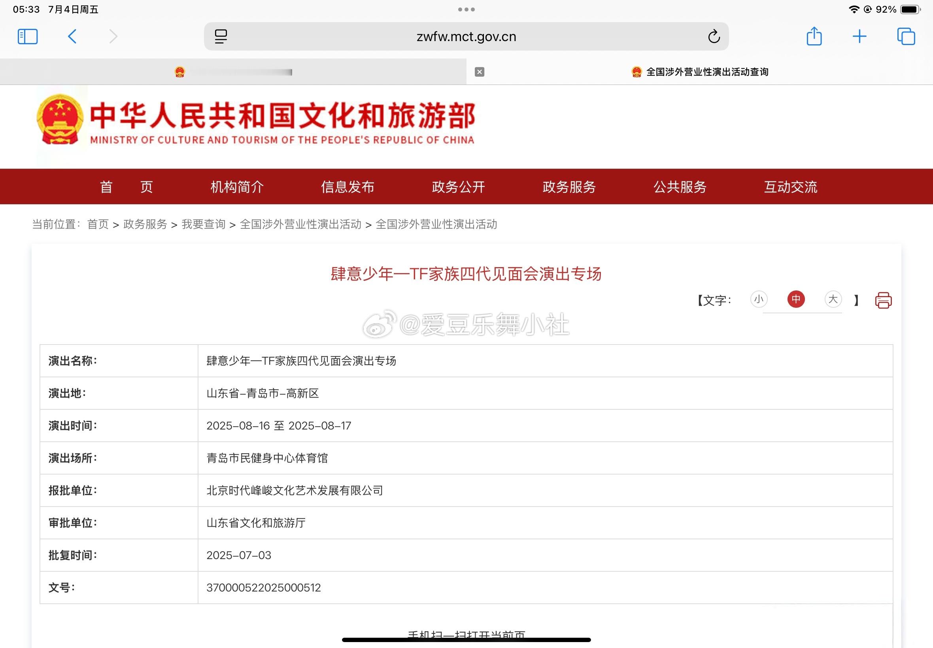Click first 全国涉外营业性演出活动 breadcrumb
This screenshot has height=648, width=933.
tap(300, 224)
